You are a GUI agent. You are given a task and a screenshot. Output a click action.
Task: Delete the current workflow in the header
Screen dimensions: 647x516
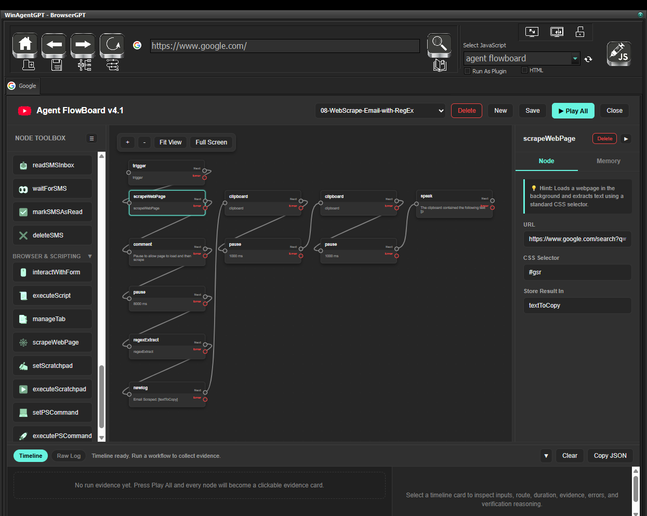(467, 111)
